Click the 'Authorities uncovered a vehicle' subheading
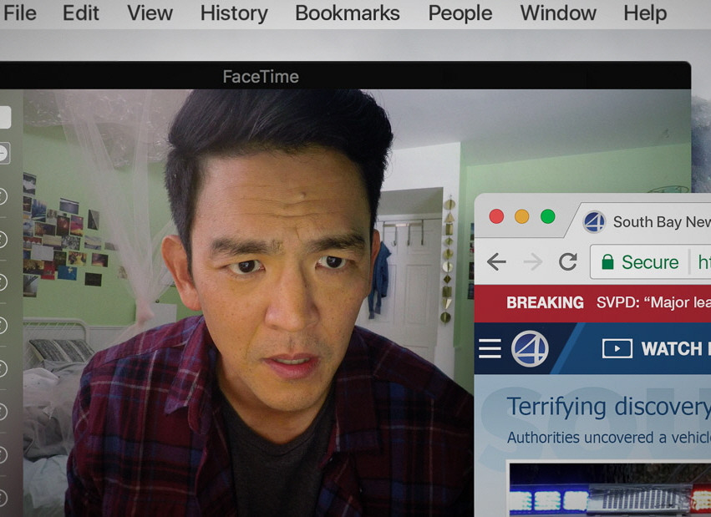This screenshot has width=711, height=517. click(608, 438)
